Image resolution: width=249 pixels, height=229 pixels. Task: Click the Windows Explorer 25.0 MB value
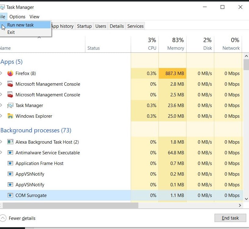[x=176, y=116]
